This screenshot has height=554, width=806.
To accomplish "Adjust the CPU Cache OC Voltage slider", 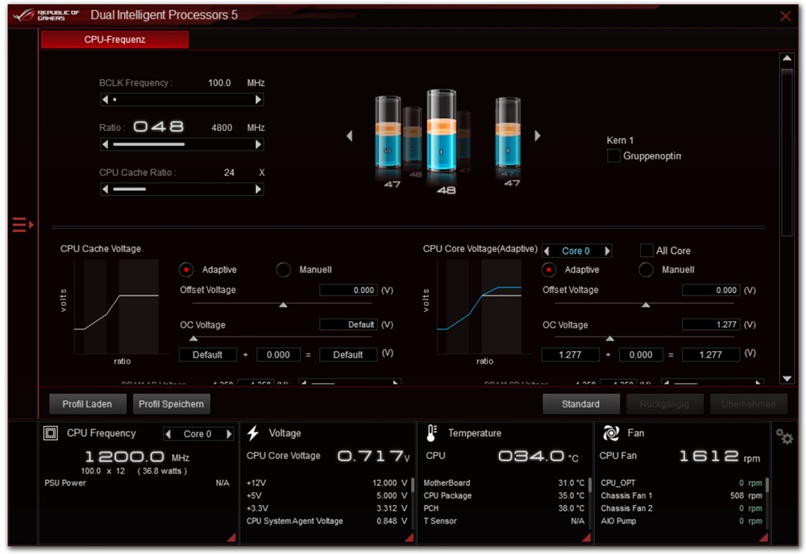I will click(193, 338).
